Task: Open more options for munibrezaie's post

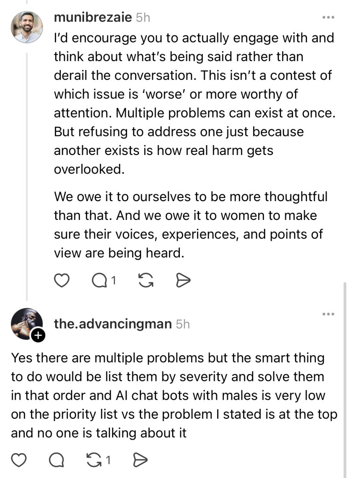Action: pos(328,18)
